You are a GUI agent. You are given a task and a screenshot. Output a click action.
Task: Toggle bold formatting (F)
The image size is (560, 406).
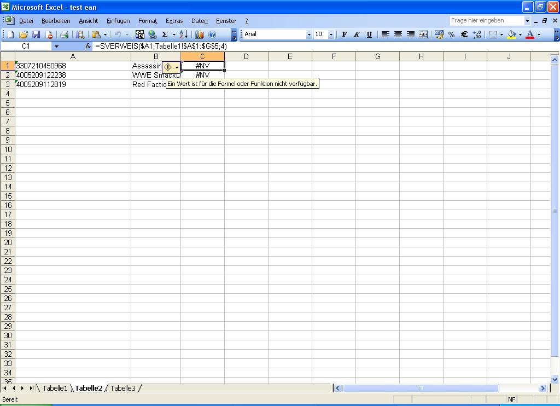(345, 34)
